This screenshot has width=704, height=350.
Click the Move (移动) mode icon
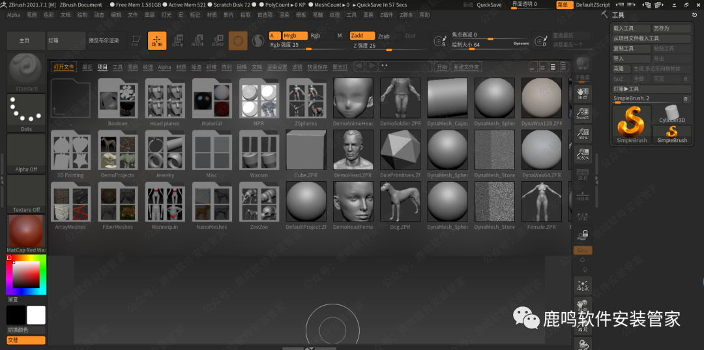177,41
